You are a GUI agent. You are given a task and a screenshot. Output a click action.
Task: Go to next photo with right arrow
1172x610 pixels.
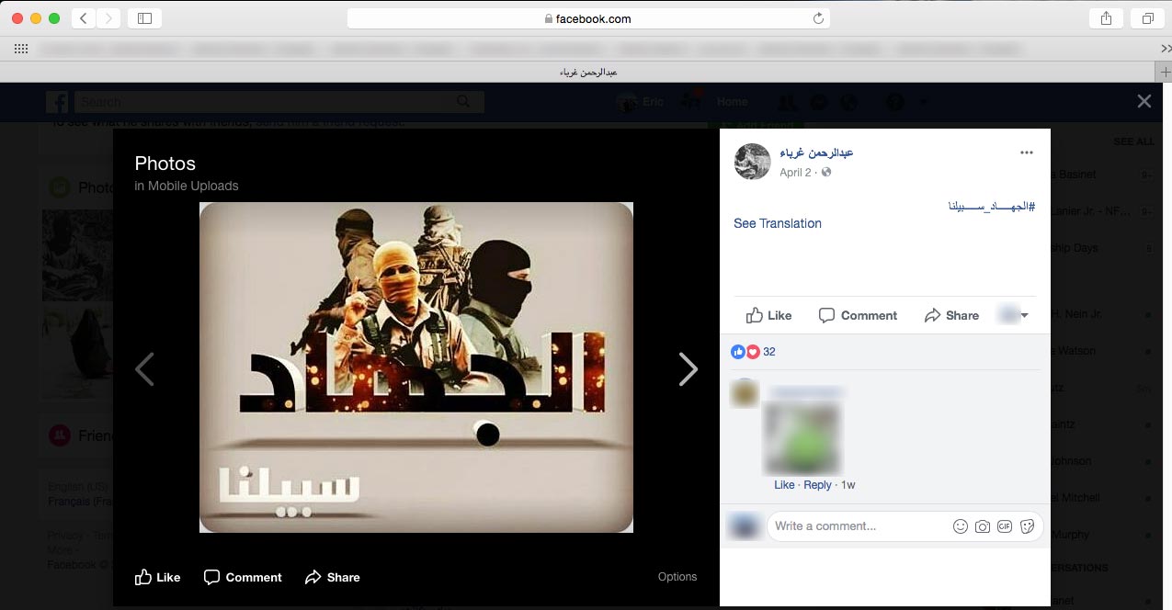[688, 369]
